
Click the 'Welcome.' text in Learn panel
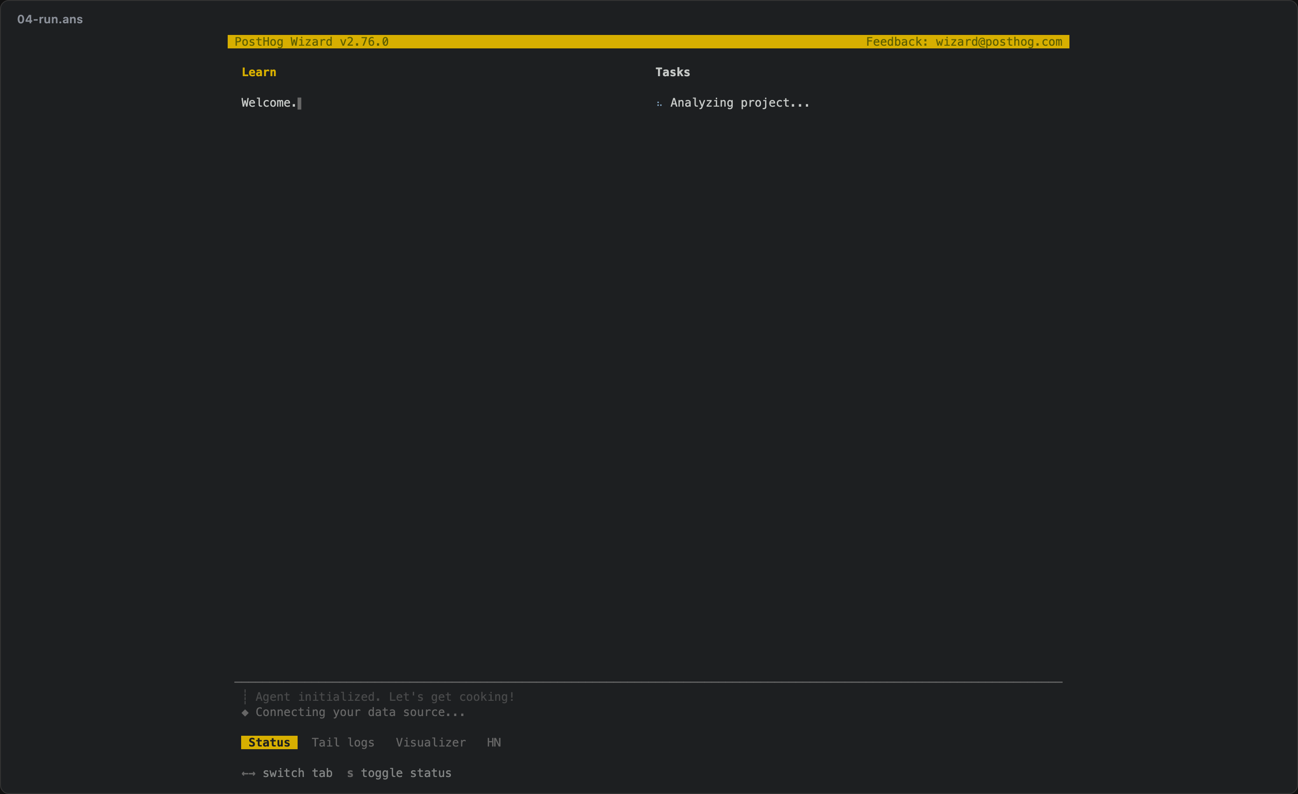[269, 103]
